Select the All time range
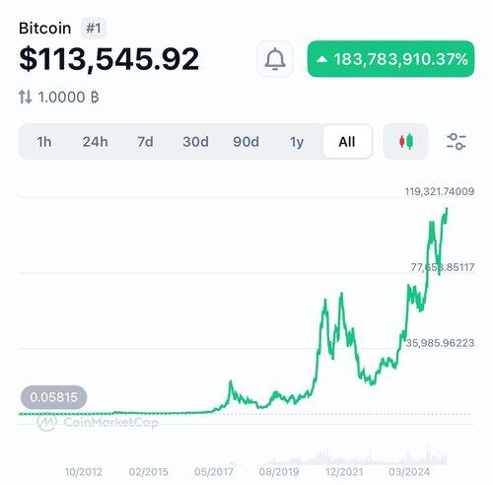The image size is (493, 485). [347, 142]
